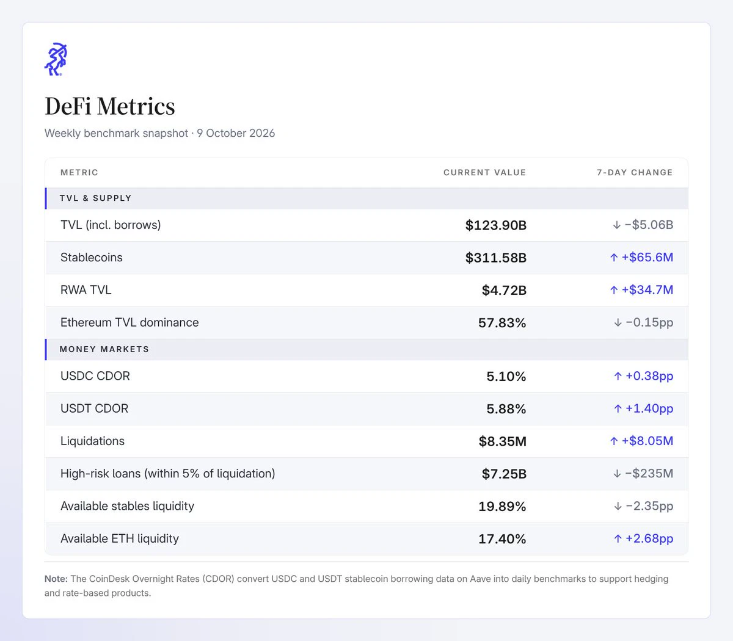This screenshot has width=733, height=641.
Task: Click the "High-risk loans (within 5% of liquidation)" label
Action: [x=168, y=474]
